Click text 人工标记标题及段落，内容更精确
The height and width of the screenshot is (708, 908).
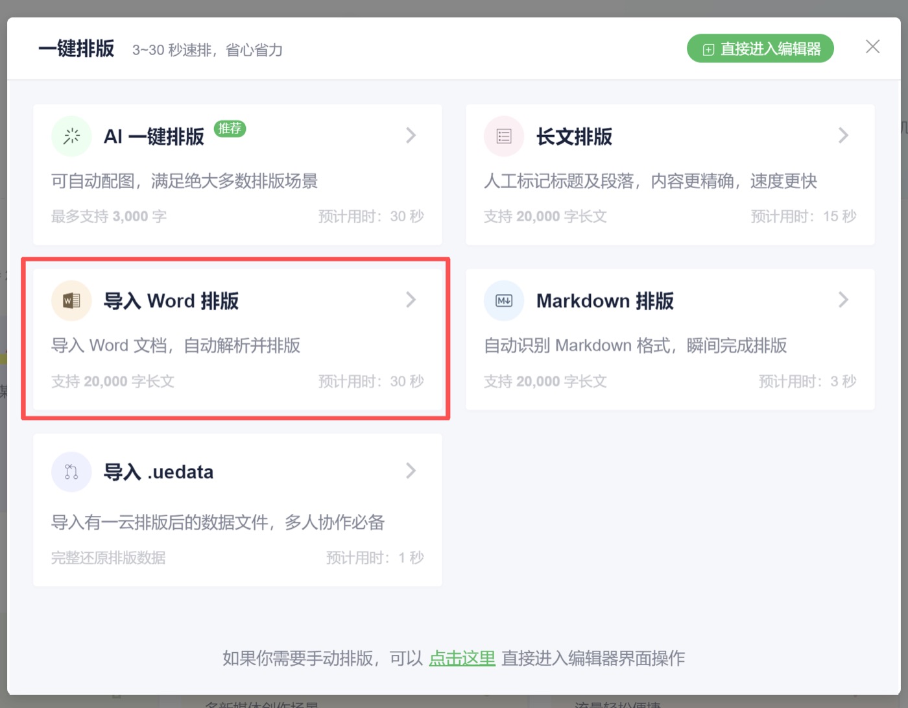coord(610,181)
